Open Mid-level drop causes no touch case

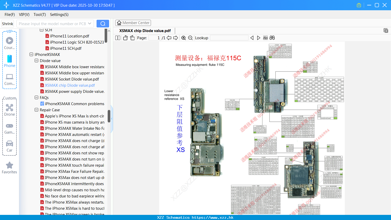72,190
